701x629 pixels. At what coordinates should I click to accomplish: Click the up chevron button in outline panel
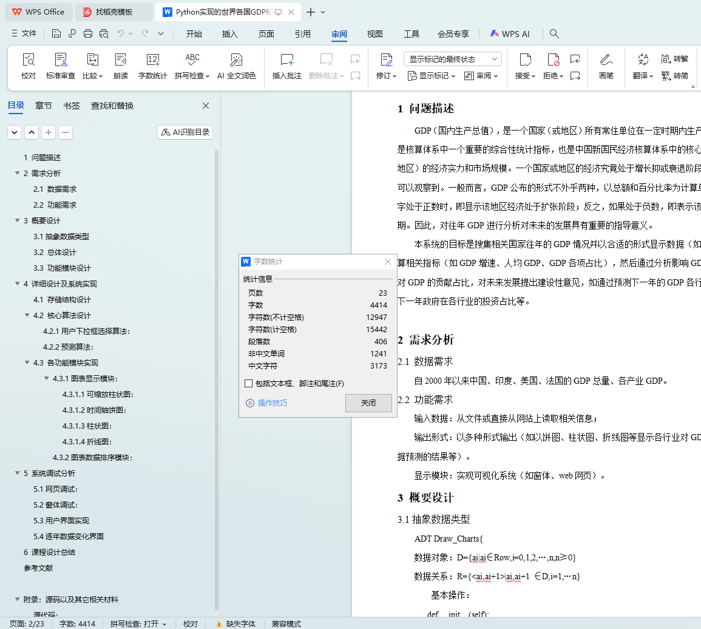pyautogui.click(x=32, y=132)
